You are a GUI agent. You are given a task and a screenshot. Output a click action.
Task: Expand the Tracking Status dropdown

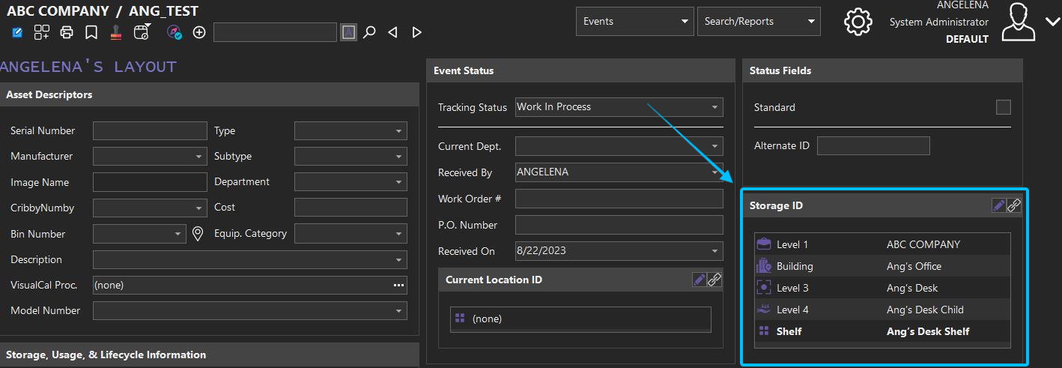click(x=714, y=107)
